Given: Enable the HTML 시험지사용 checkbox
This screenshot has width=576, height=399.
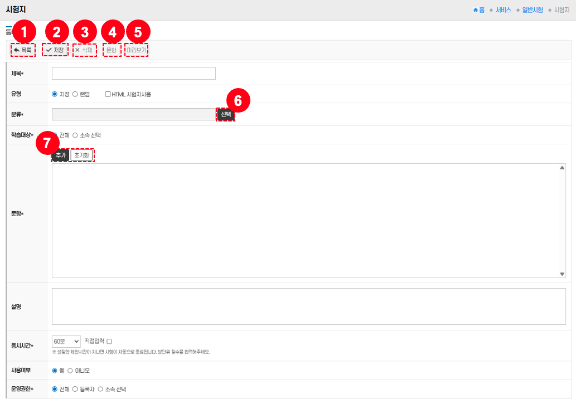Looking at the screenshot, I should coord(108,94).
